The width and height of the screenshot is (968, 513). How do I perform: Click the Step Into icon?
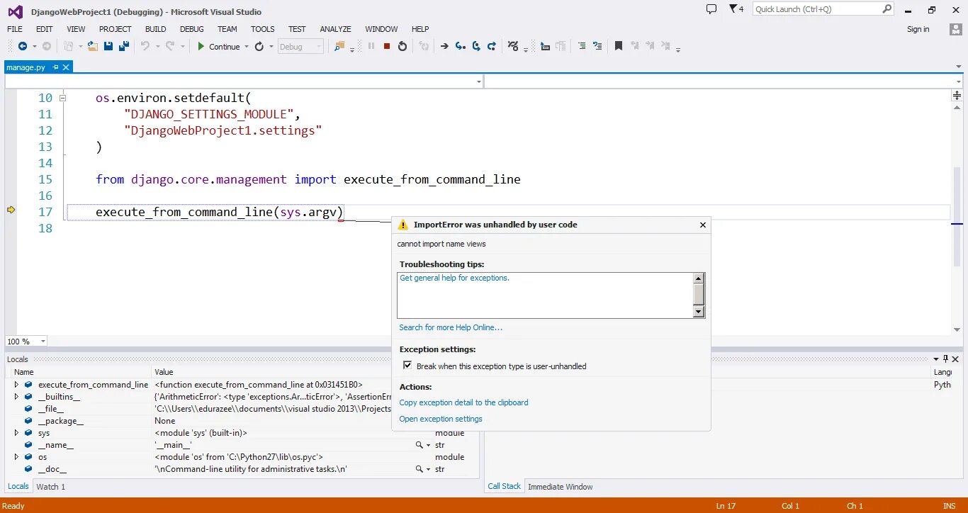[x=461, y=46]
